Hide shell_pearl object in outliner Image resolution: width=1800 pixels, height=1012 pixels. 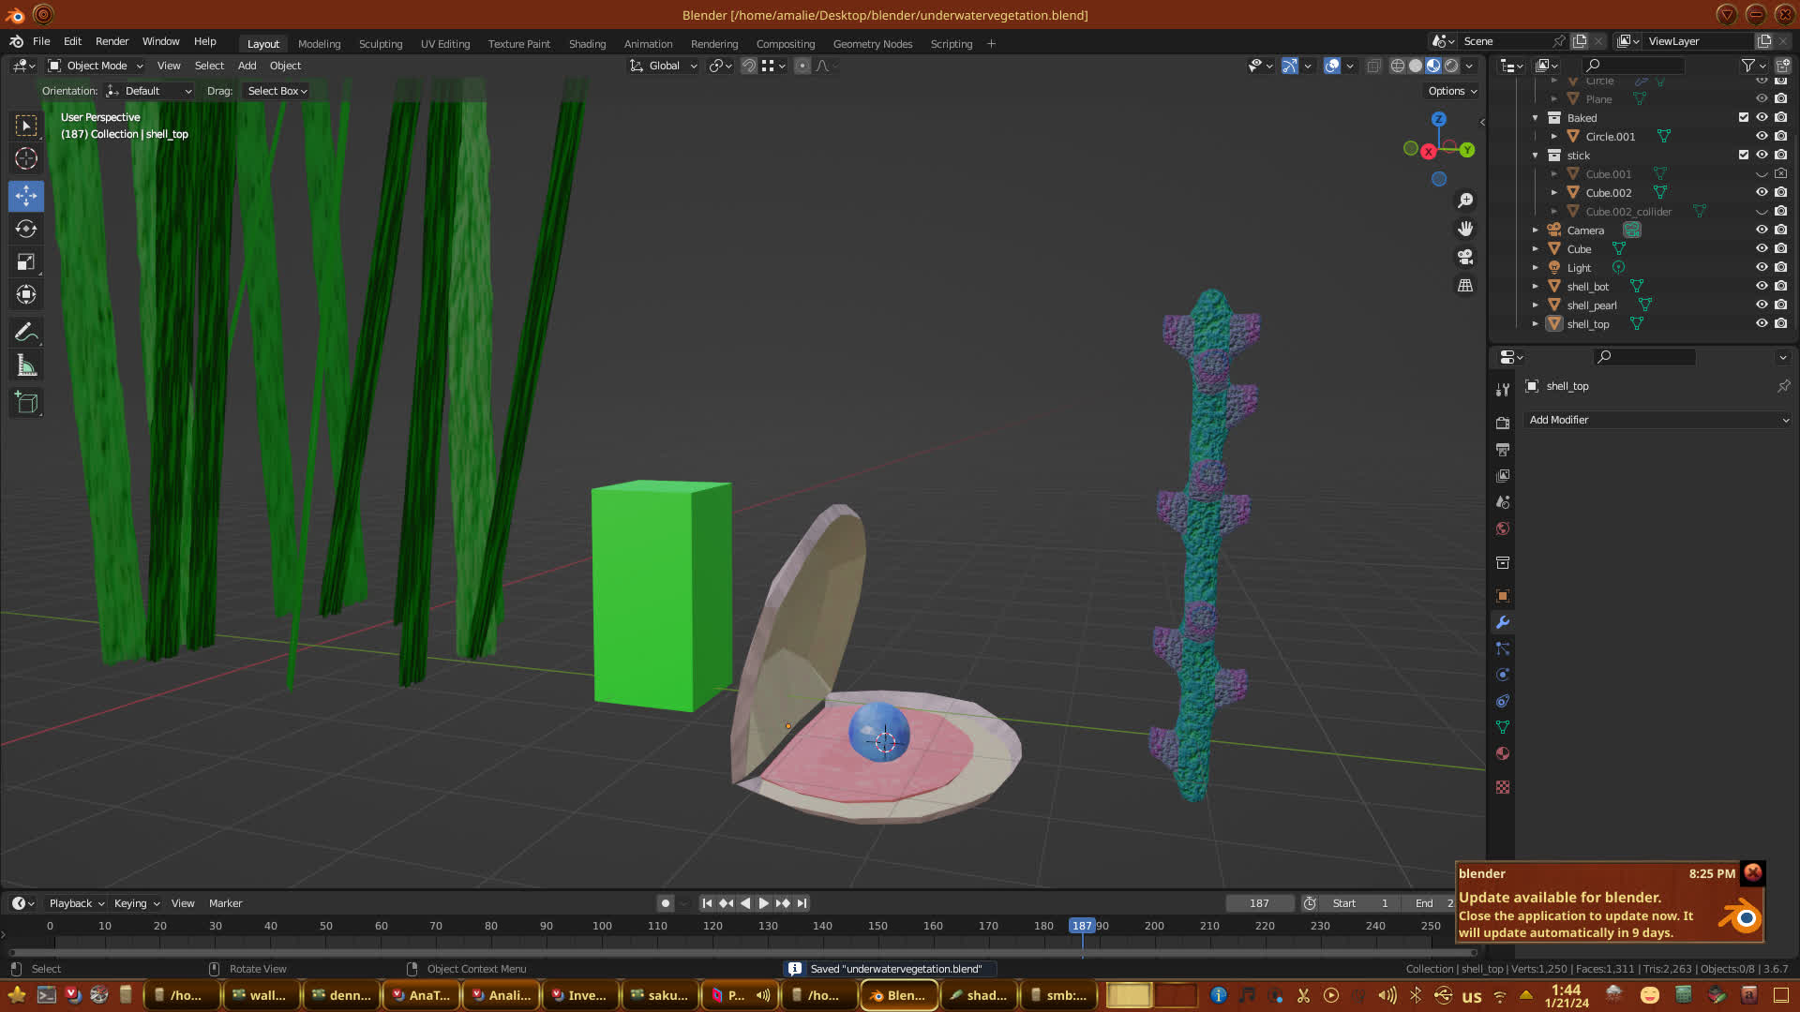coord(1762,305)
